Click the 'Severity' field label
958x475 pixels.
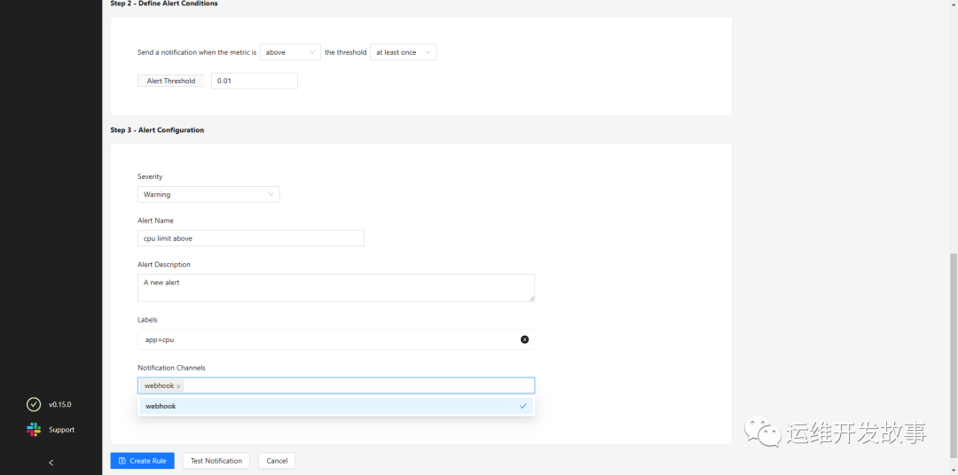point(150,176)
